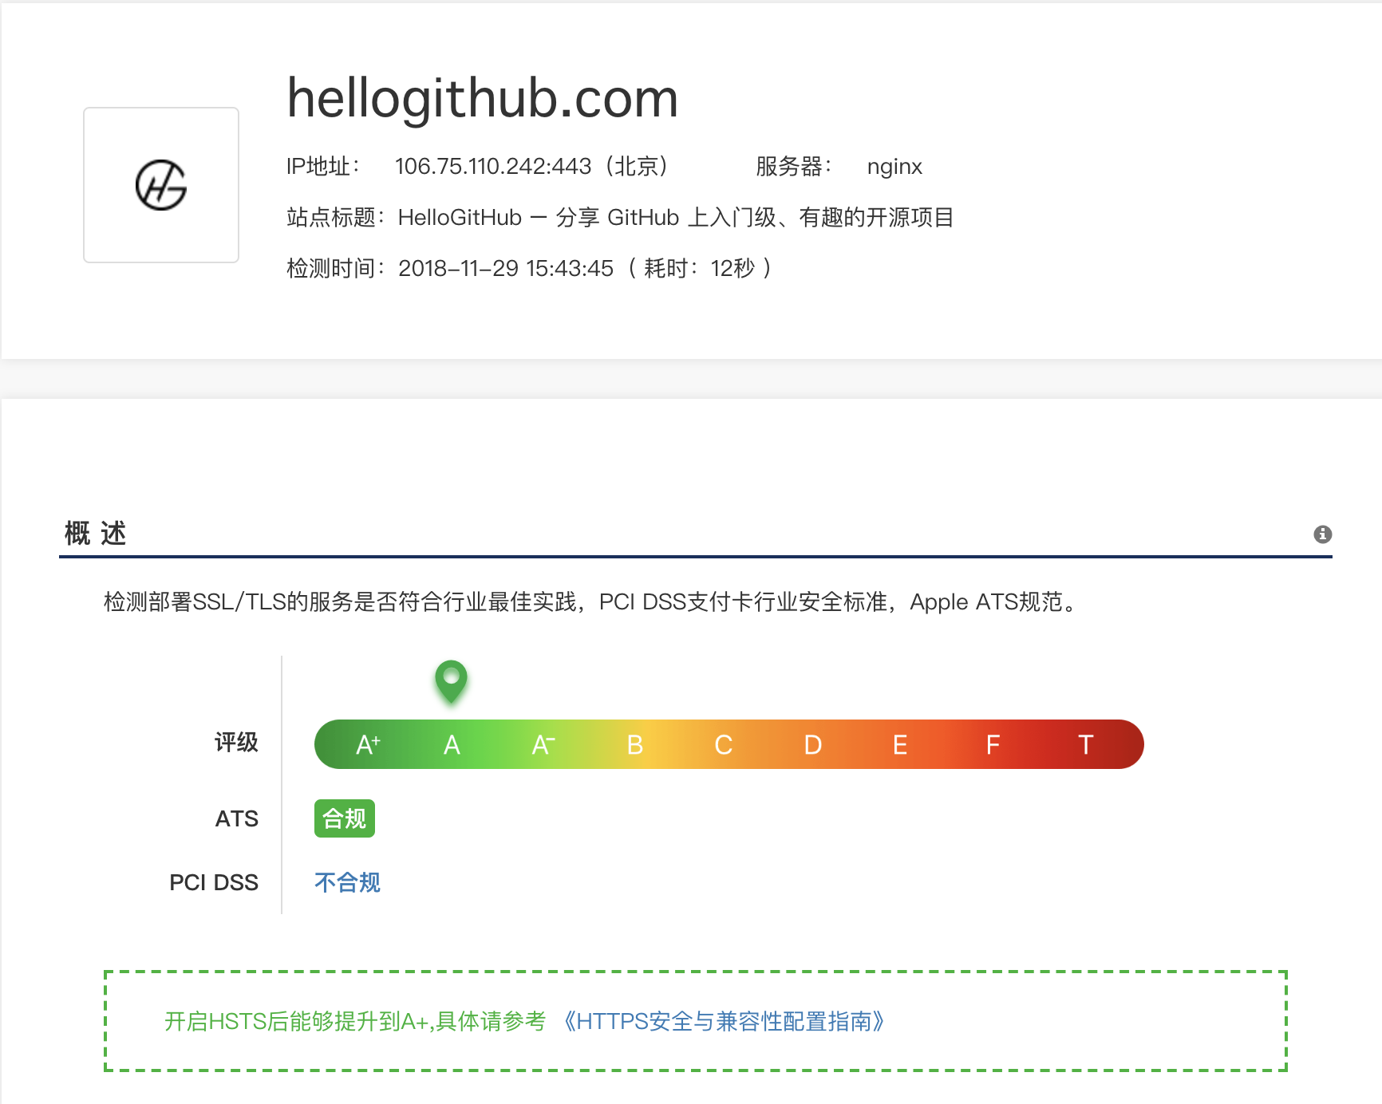The height and width of the screenshot is (1104, 1382).
Task: Open the HTTPS安全与兼容性配置指南 link
Action: 724,1021
